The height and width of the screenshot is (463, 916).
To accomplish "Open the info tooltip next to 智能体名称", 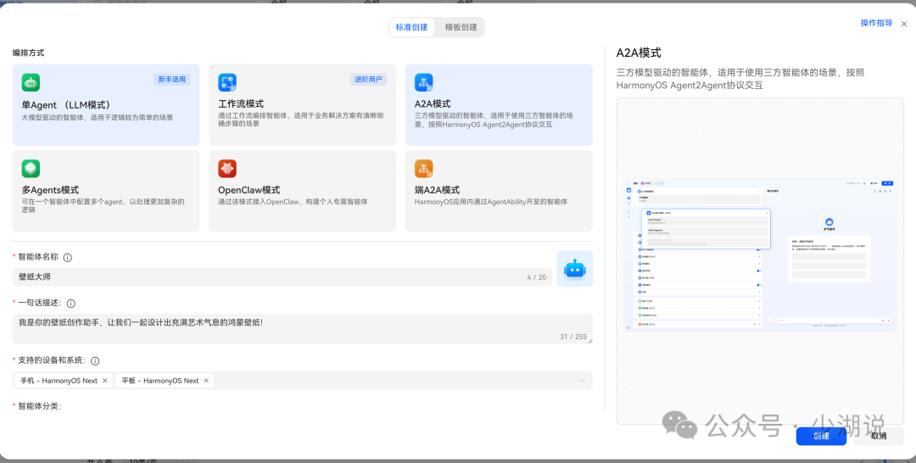I will (68, 258).
